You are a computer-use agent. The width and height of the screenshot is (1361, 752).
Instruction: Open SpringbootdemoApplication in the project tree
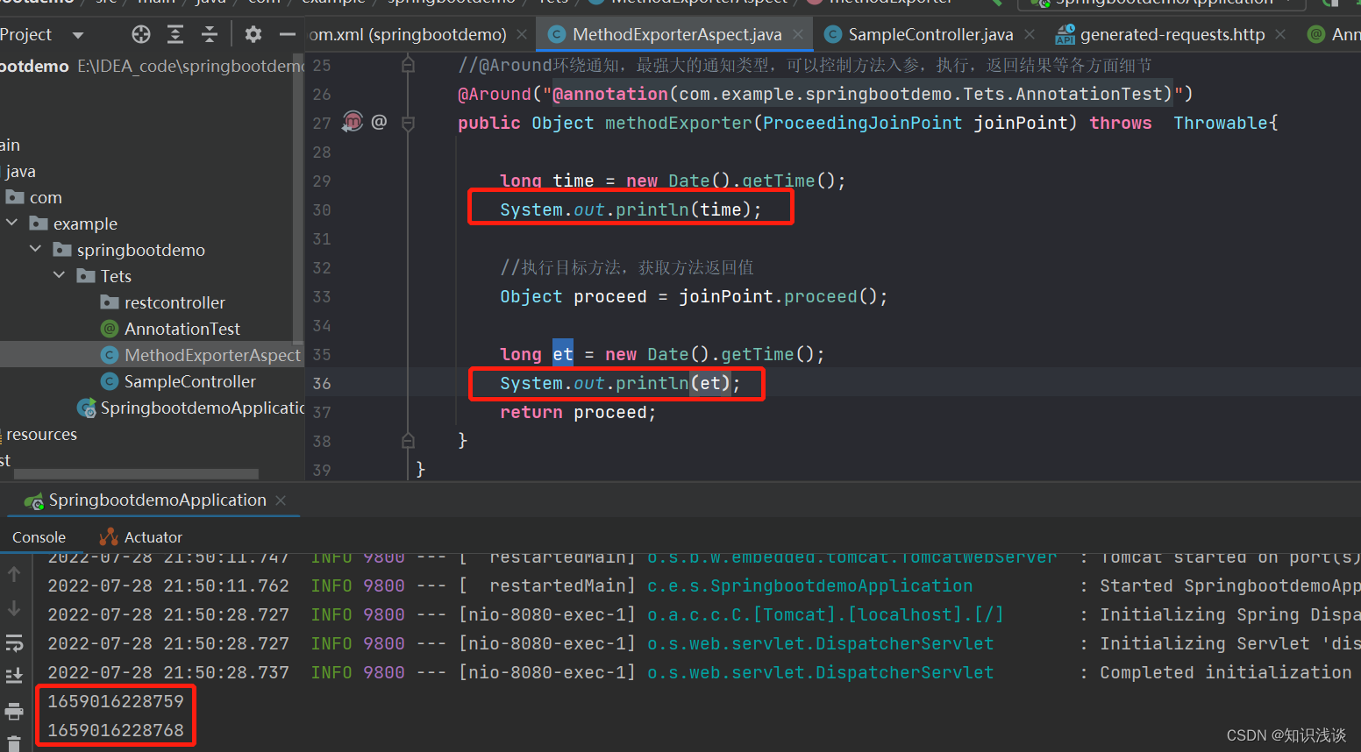pos(203,408)
